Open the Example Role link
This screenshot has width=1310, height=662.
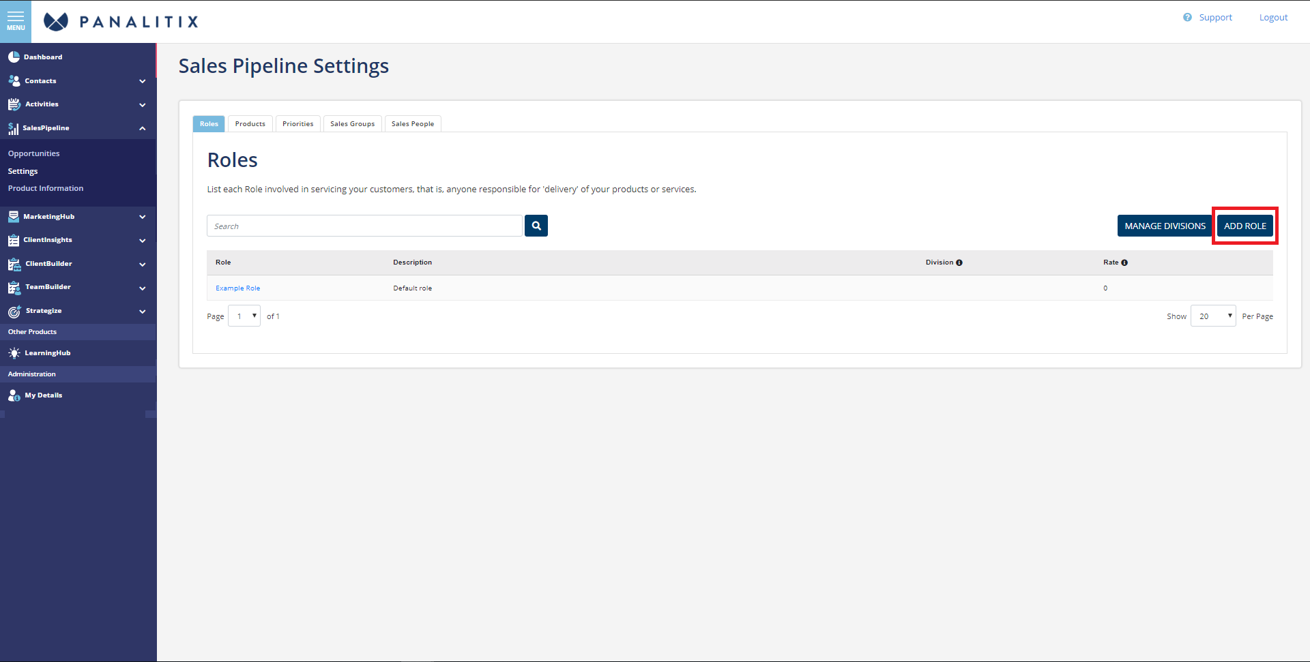coord(238,288)
